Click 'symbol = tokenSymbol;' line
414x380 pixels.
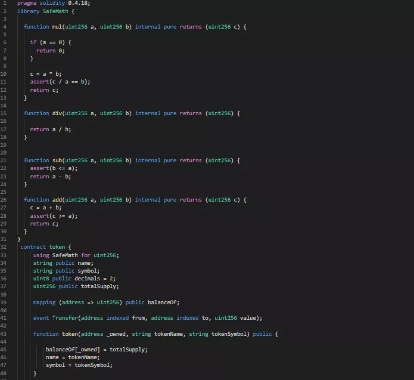79,365
